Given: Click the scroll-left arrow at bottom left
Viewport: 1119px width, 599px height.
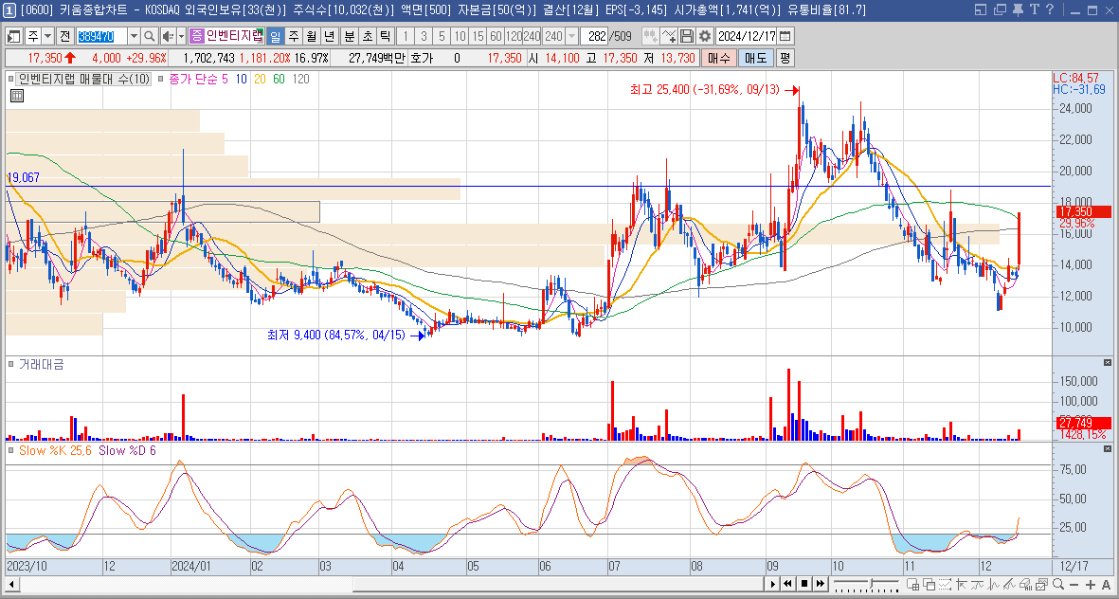Looking at the screenshot, I should [10, 585].
